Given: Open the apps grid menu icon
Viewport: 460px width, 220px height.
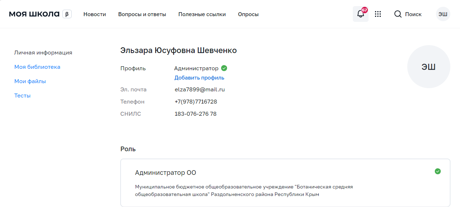Looking at the screenshot, I should pyautogui.click(x=378, y=14).
